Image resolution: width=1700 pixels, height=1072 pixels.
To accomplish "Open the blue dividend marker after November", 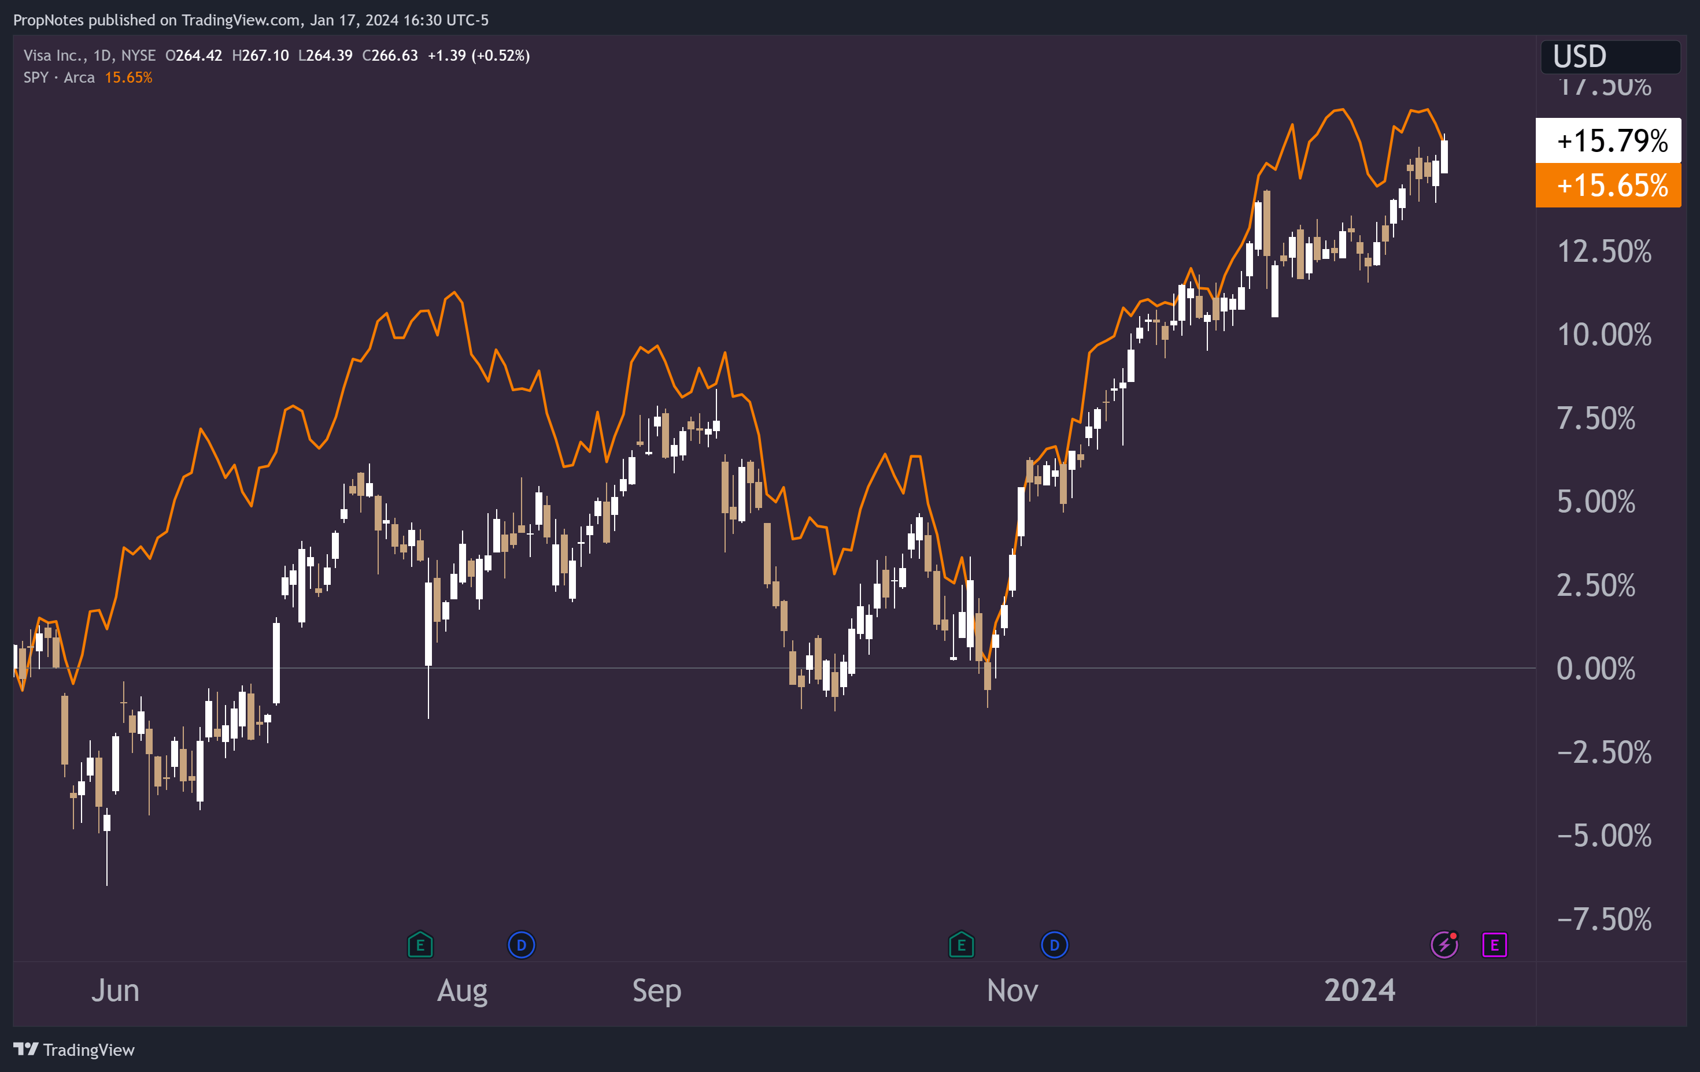I will coord(1055,945).
